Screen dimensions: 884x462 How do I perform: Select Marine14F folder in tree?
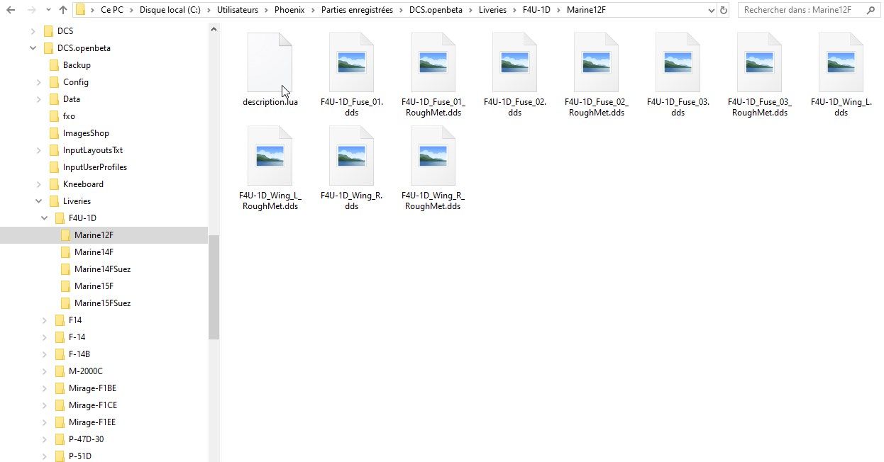tap(94, 252)
